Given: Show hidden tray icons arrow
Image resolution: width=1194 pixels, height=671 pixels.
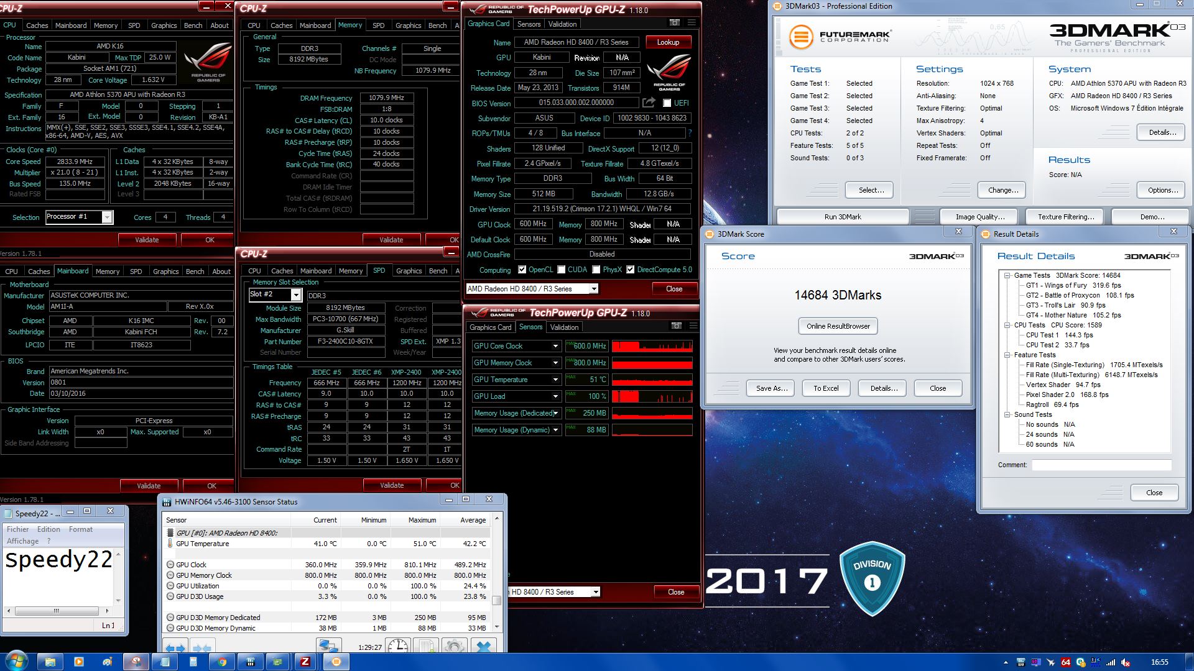Looking at the screenshot, I should pos(1006,662).
